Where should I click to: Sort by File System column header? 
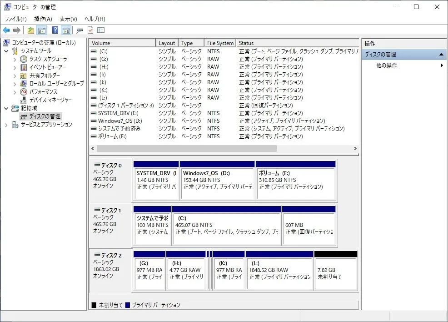(x=220, y=43)
